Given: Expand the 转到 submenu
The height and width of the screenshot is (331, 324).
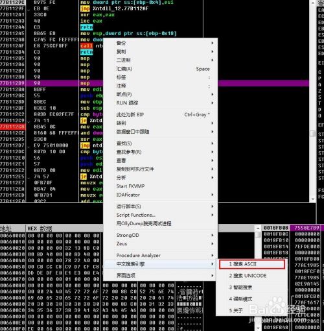Looking at the screenshot, I should pos(160,123).
